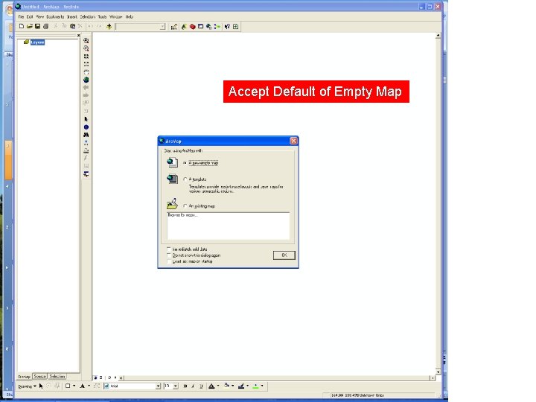The image size is (536, 402).
Task: Switch to the Display tab
Action: (25, 377)
